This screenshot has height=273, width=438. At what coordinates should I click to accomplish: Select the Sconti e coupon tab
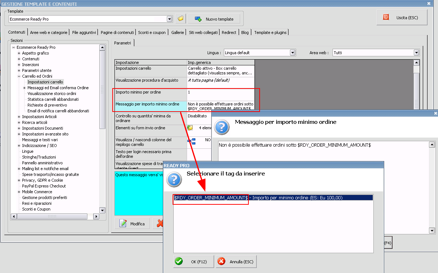[152, 32]
